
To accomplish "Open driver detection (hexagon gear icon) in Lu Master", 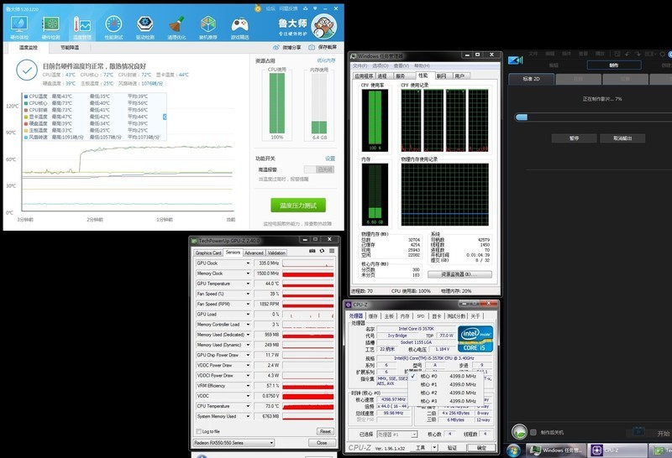I will 144,25.
